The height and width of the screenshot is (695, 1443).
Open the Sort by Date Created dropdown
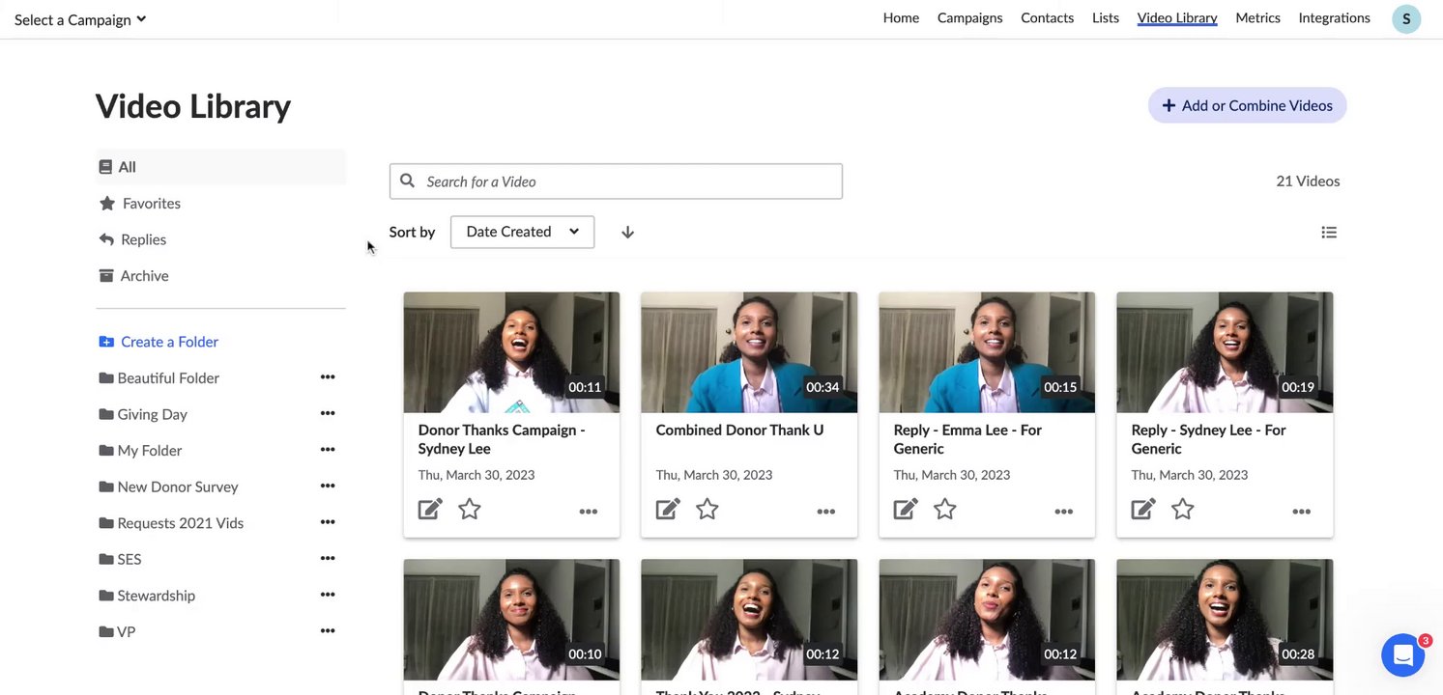coord(522,232)
